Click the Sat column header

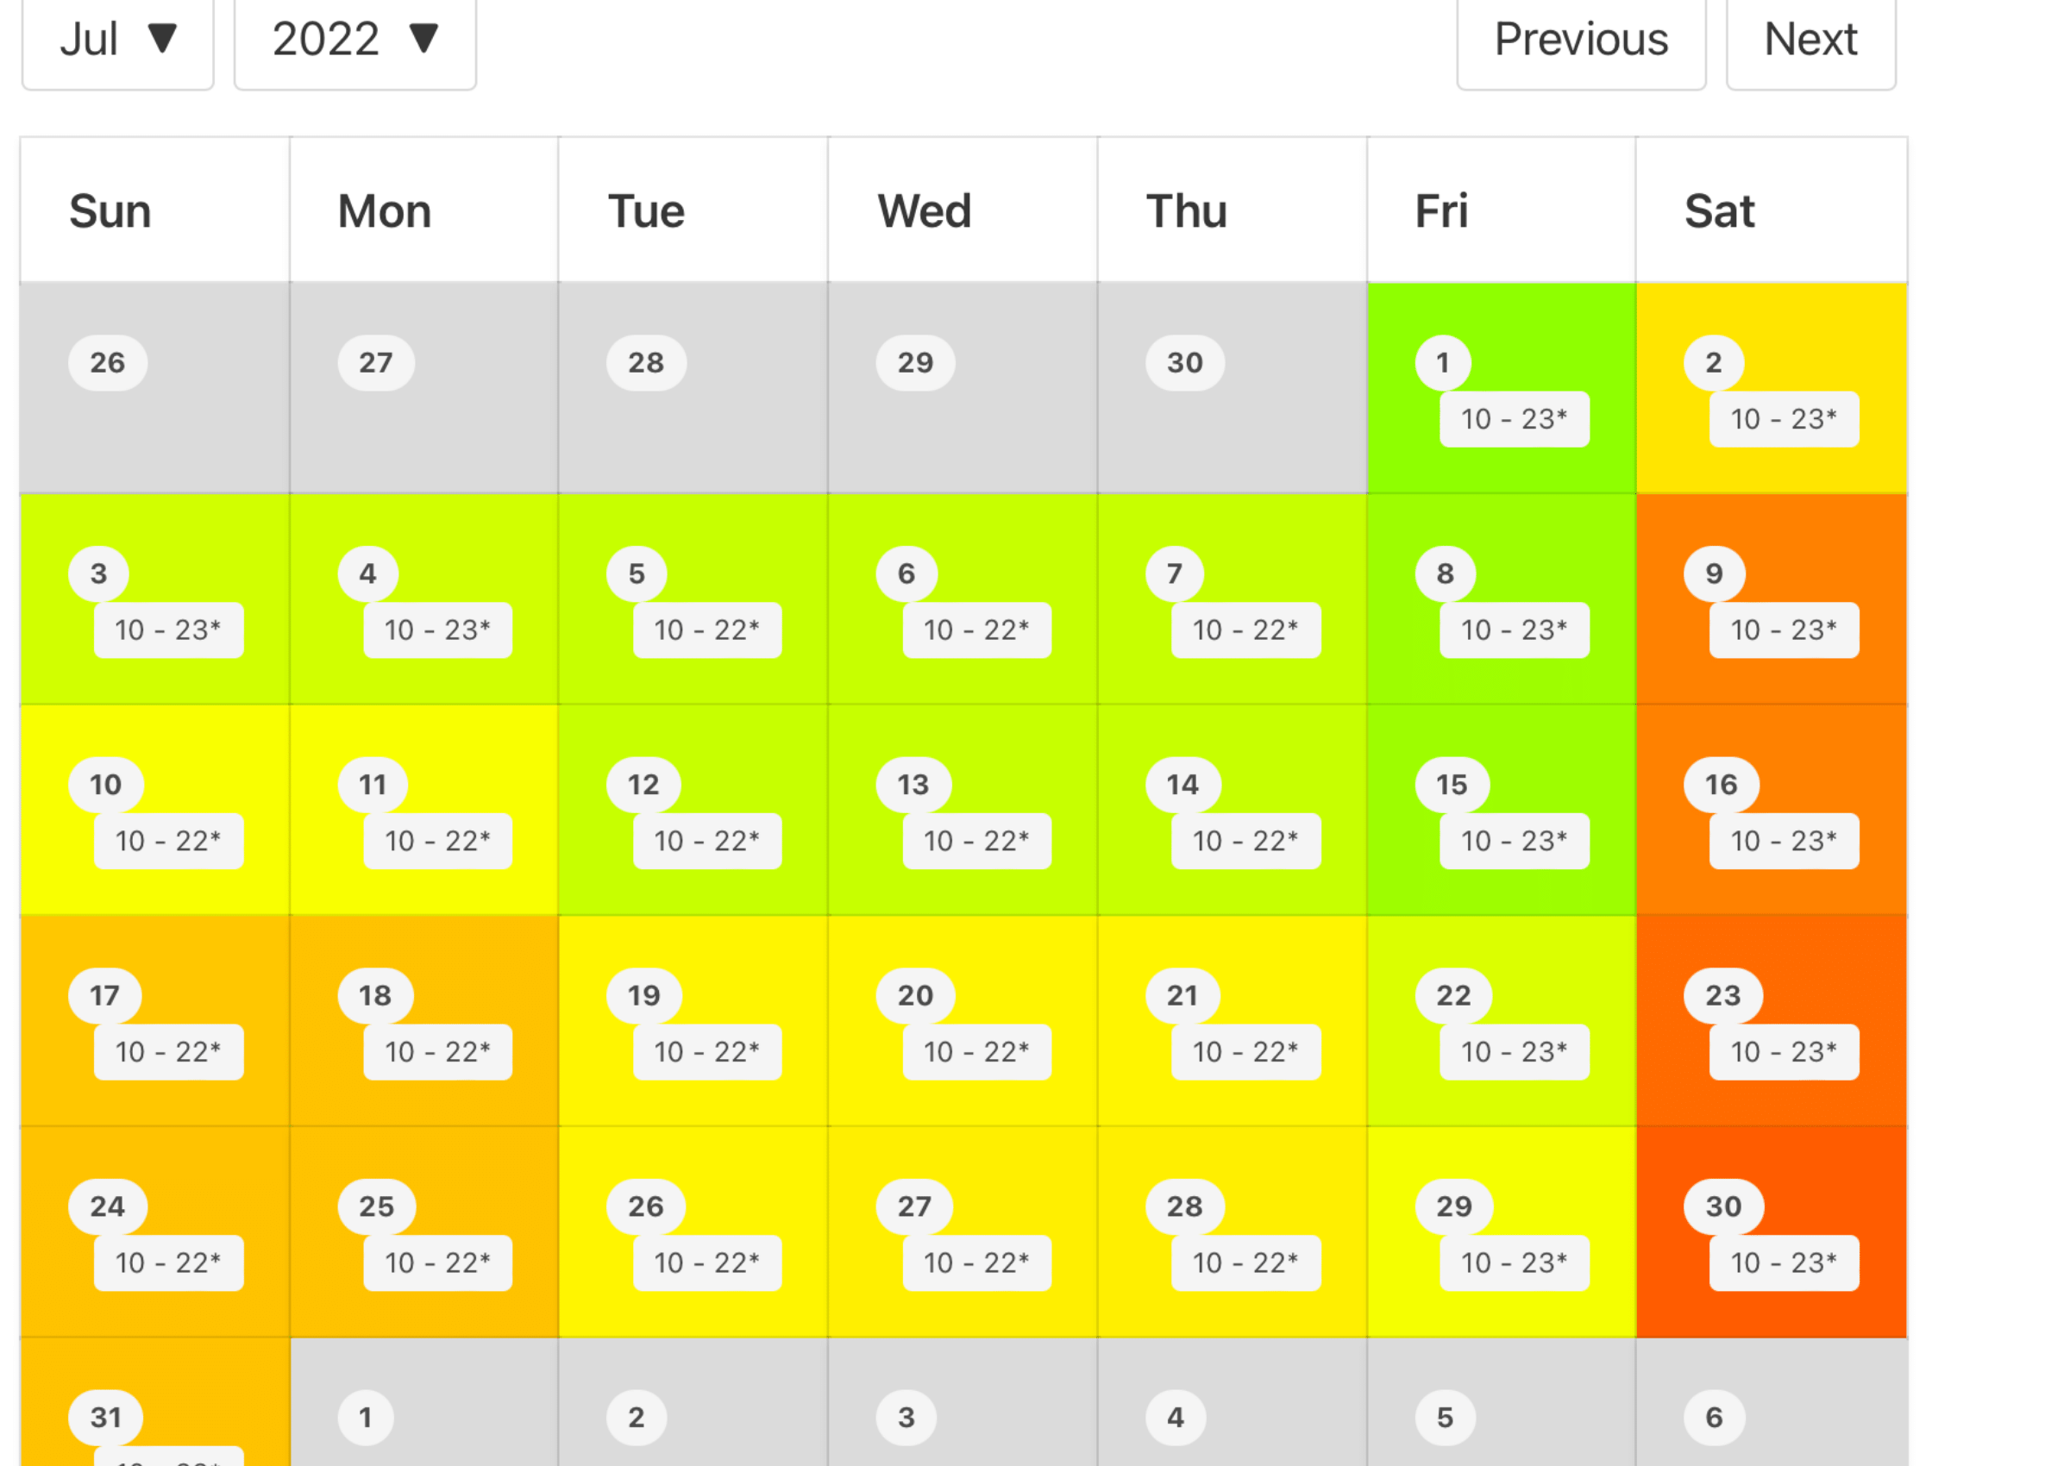click(x=1719, y=212)
